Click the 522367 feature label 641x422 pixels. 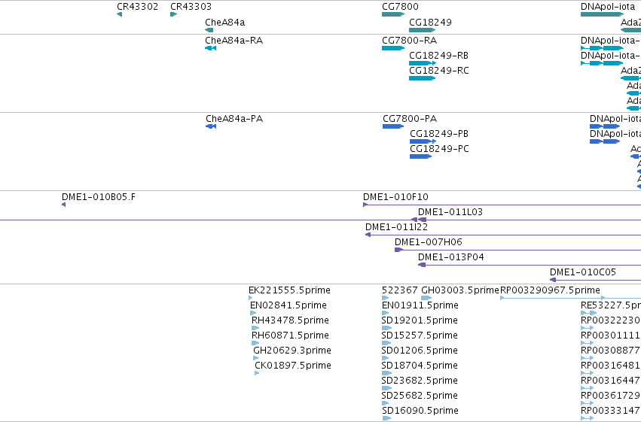tap(400, 290)
